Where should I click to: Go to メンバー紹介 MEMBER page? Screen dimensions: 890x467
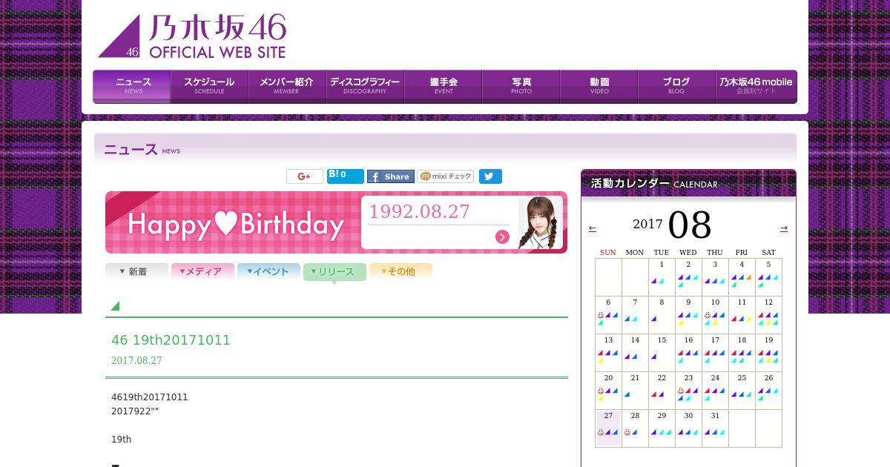tap(287, 86)
